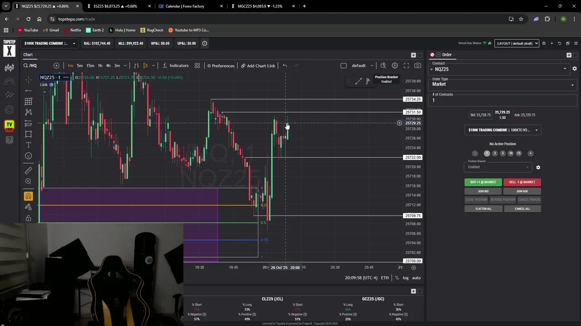Select the 3m timeframe
Viewport: 581px width, 326px height.
pos(117,66)
